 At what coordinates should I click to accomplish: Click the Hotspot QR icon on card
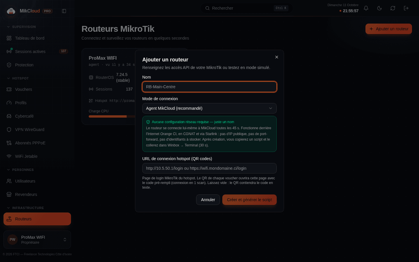coord(91,101)
